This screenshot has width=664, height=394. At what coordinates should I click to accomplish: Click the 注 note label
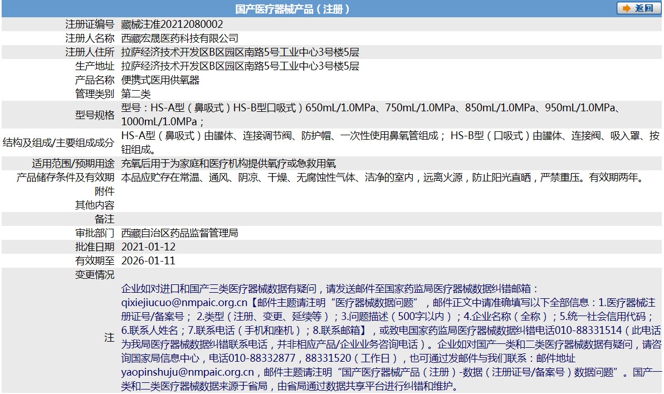109,338
